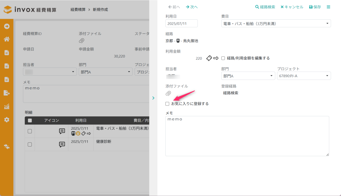Open the 部門A dropdown in left form
This screenshot has width=341, height=196.
coord(105,72)
